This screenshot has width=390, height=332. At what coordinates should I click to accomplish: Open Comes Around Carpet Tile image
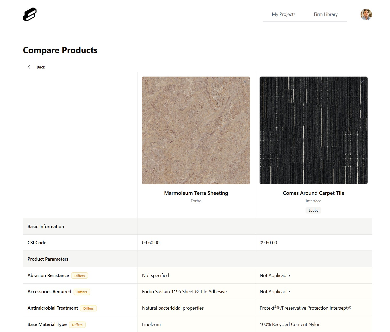pyautogui.click(x=313, y=130)
